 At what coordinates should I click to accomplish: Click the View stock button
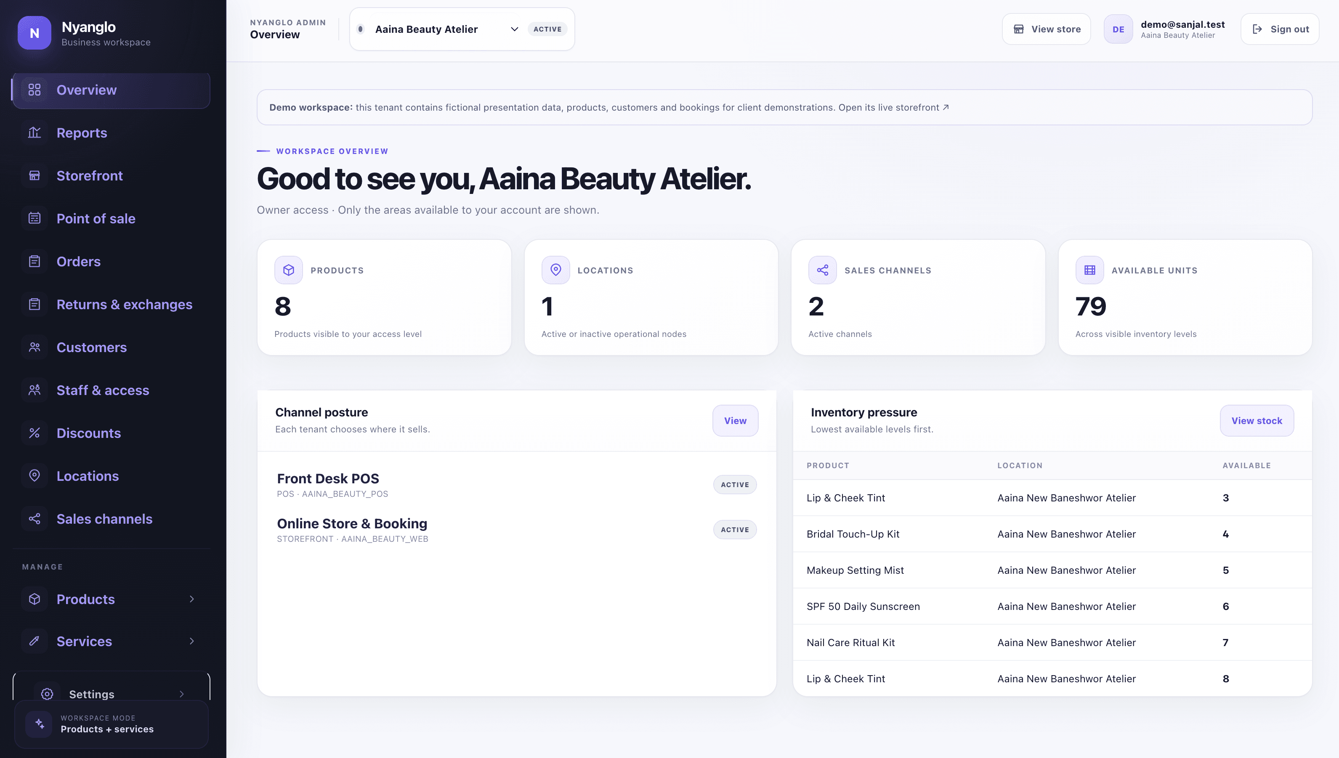click(1257, 421)
